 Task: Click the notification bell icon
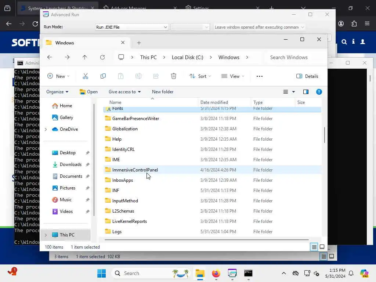[351, 273]
